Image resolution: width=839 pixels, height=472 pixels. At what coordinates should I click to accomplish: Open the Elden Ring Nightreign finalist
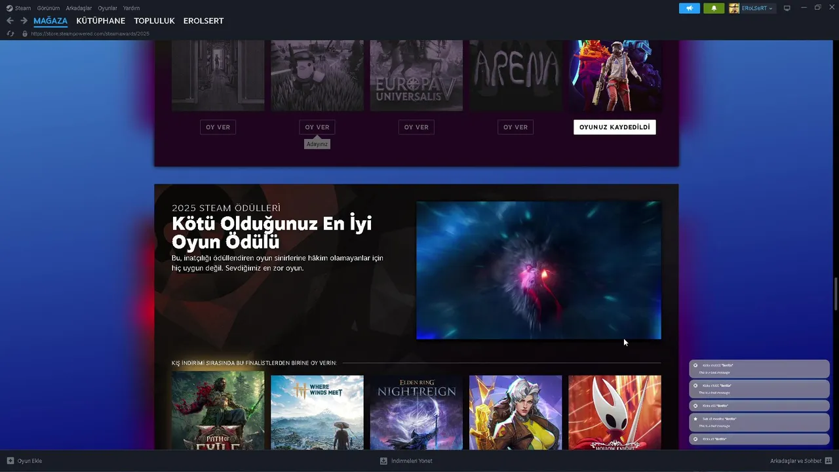tap(416, 412)
